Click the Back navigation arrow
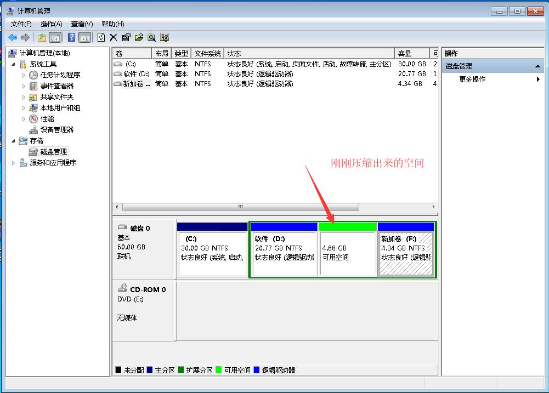The height and width of the screenshot is (393, 549). pos(12,37)
